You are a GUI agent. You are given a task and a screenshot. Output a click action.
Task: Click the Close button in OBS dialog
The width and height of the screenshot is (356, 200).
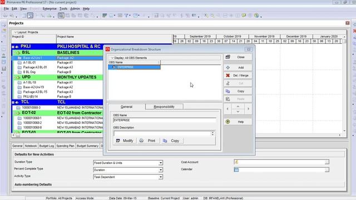pos(238,57)
